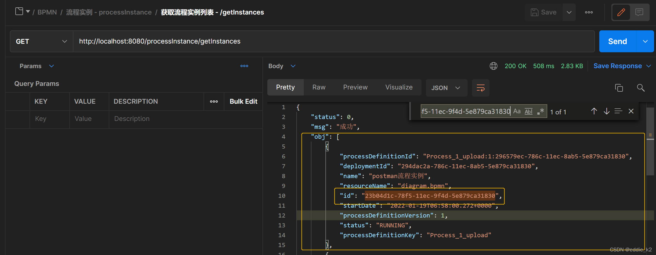
Task: Open query params table column options
Action: [214, 102]
